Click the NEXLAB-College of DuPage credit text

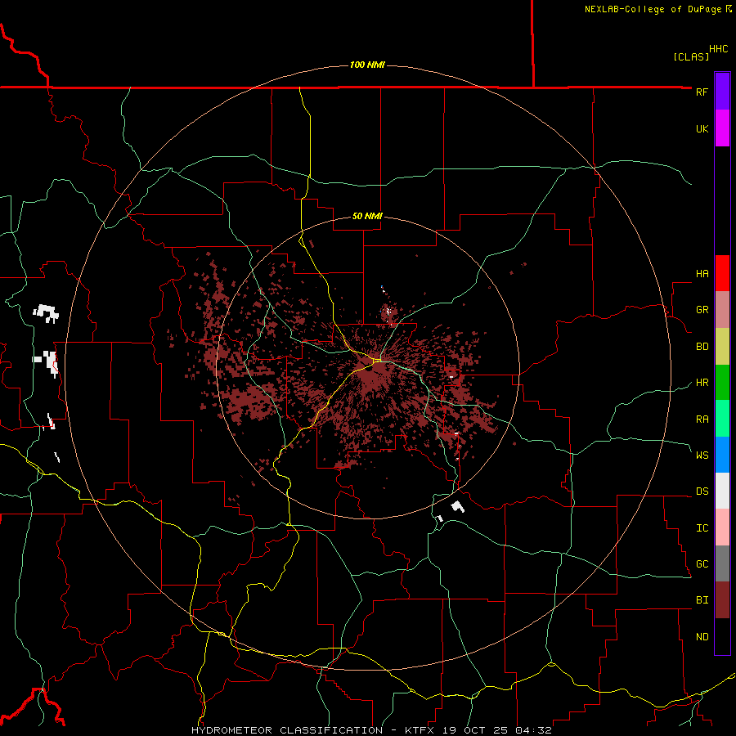coord(653,9)
